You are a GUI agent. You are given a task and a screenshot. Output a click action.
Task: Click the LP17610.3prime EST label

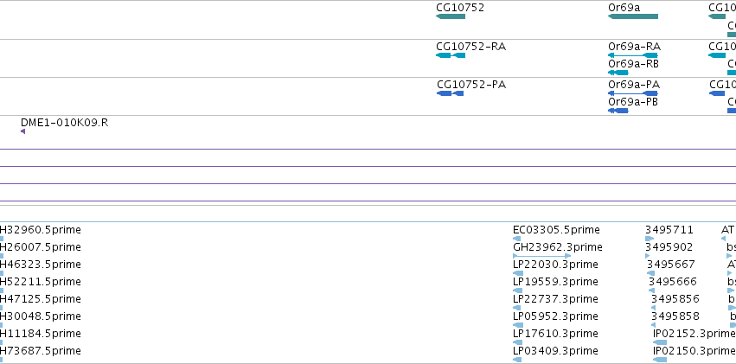click(x=555, y=334)
